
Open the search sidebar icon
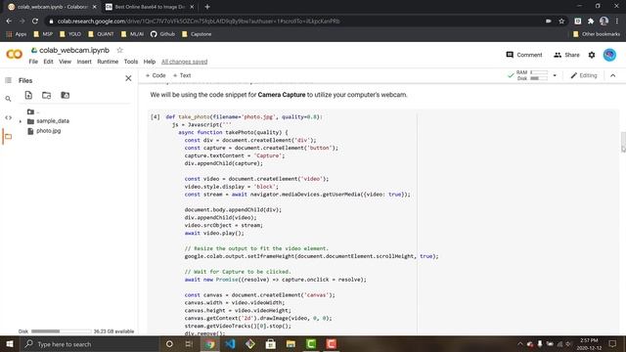(8, 99)
